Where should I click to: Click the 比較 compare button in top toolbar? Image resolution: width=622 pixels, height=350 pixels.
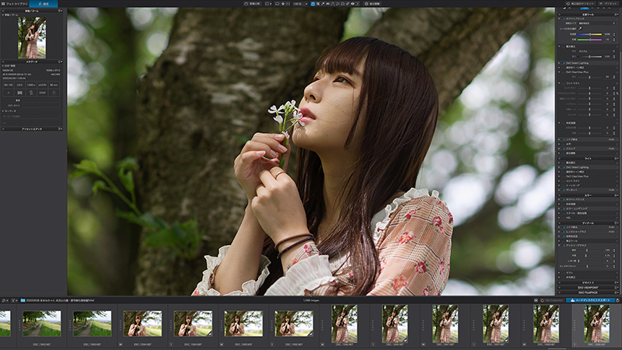(x=253, y=4)
